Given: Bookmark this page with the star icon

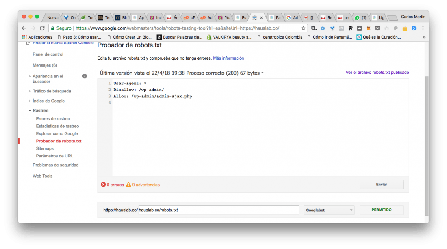Looking at the screenshot, I should point(303,28).
